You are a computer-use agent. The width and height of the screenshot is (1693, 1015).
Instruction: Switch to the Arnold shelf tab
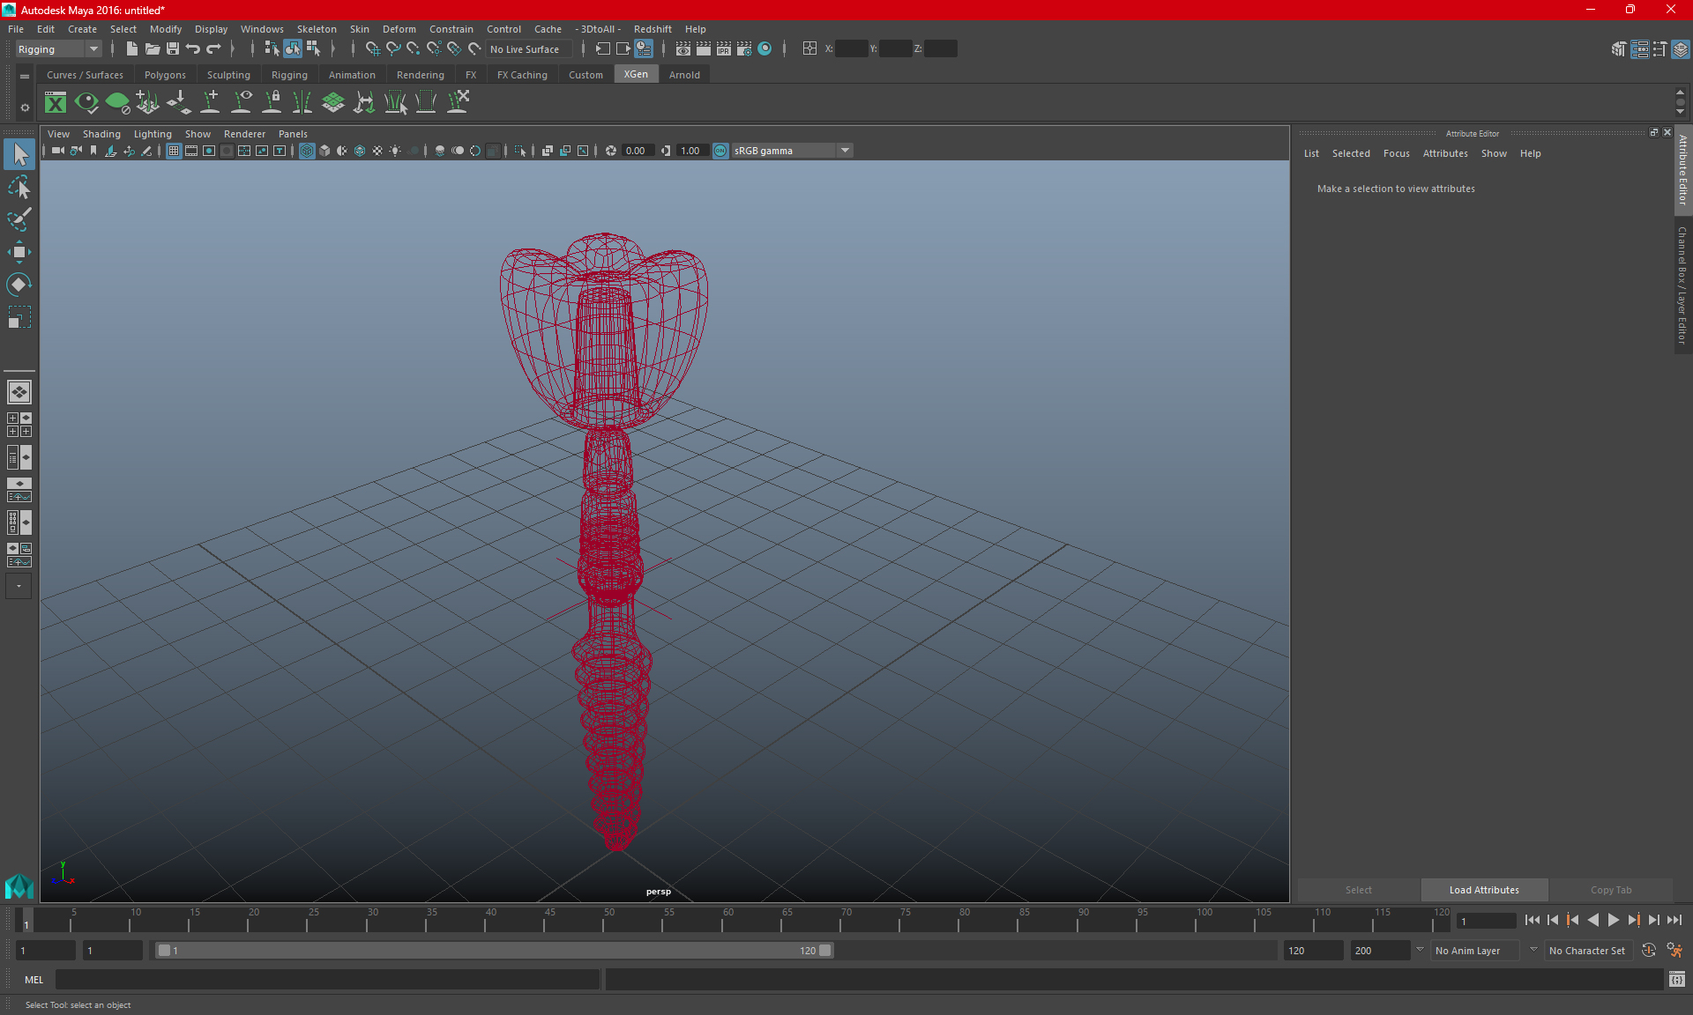click(x=684, y=75)
